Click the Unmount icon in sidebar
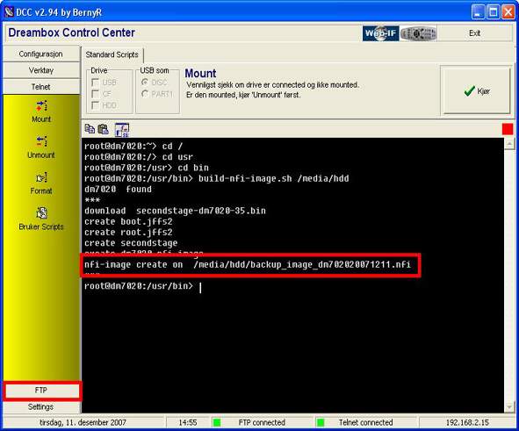The height and width of the screenshot is (431, 519). 41,141
